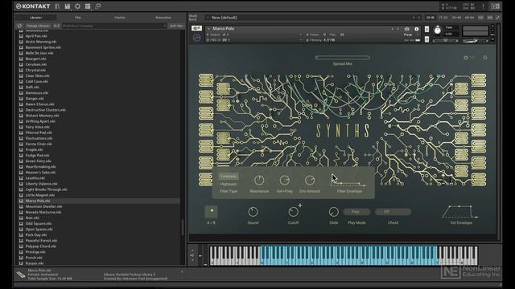The height and width of the screenshot is (289, 515).
Task: Click the minimized view icon in toolbar
Action: tap(98, 6)
